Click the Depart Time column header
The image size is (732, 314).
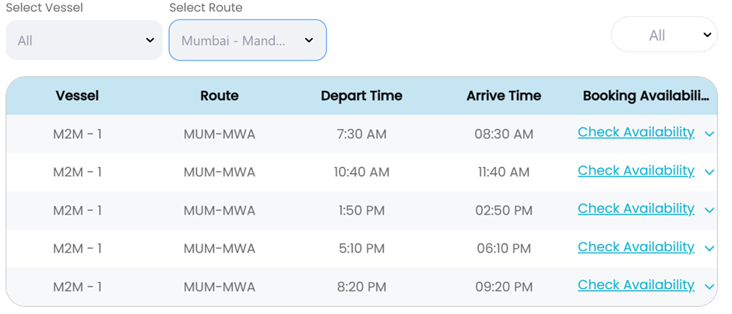[361, 96]
